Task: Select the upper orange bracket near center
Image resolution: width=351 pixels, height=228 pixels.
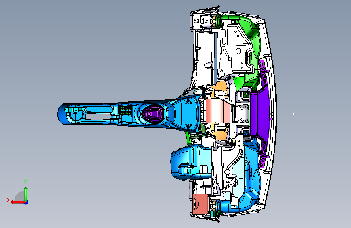Action: click(220, 86)
